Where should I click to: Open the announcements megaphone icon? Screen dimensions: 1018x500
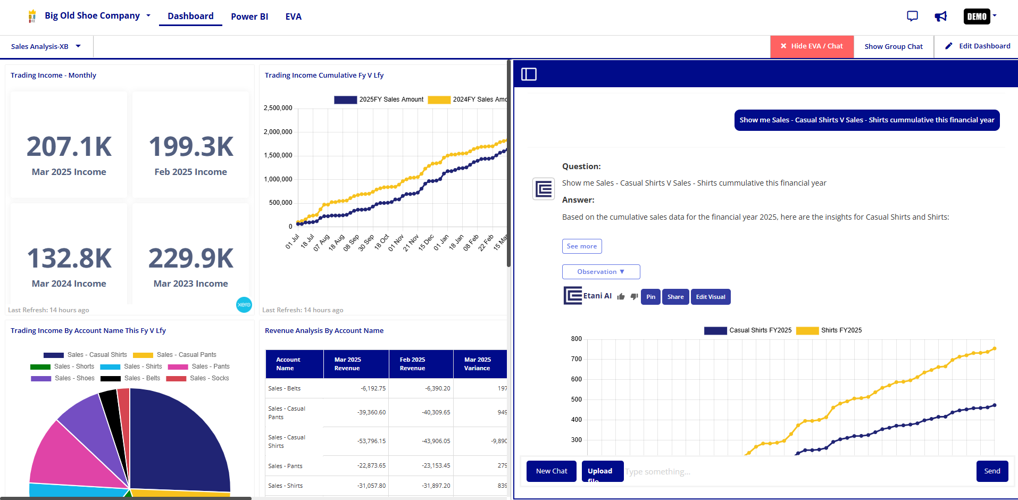940,16
